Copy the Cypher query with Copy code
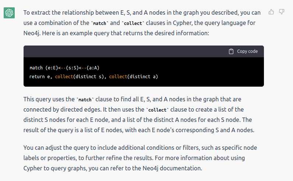This screenshot has height=181, width=293. (243, 51)
